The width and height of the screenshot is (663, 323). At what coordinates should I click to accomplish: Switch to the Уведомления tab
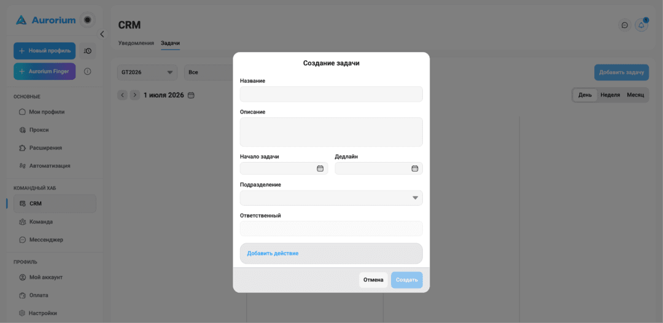[x=136, y=43]
